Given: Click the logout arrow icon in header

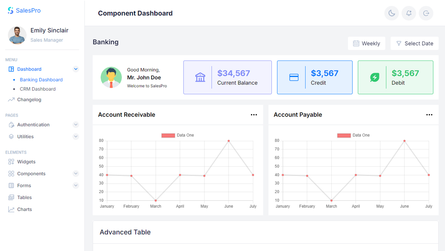Looking at the screenshot, I should coord(426,13).
